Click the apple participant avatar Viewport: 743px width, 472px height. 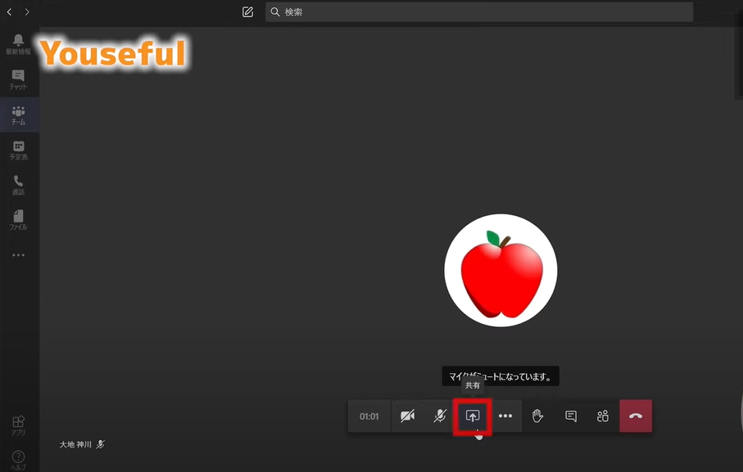pyautogui.click(x=501, y=270)
